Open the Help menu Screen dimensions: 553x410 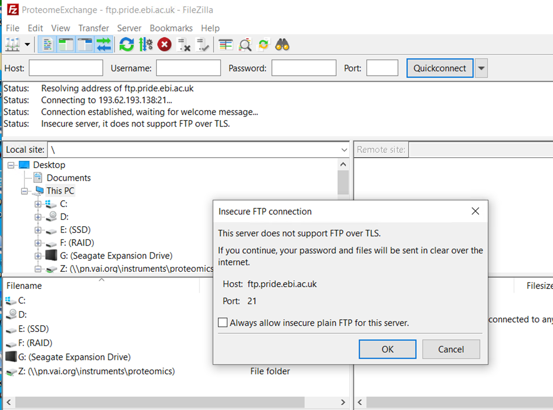(210, 28)
